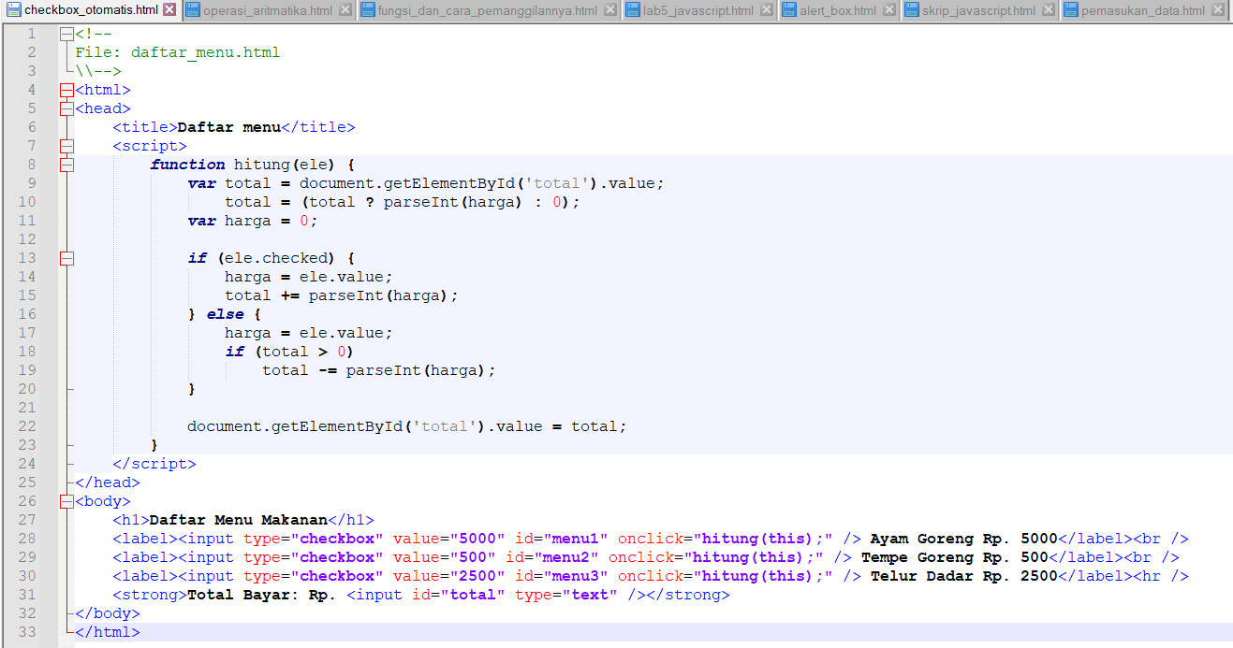This screenshot has width=1233, height=648.
Task: Switch to the checkbox_otomatis.html tab
Action: point(91,10)
